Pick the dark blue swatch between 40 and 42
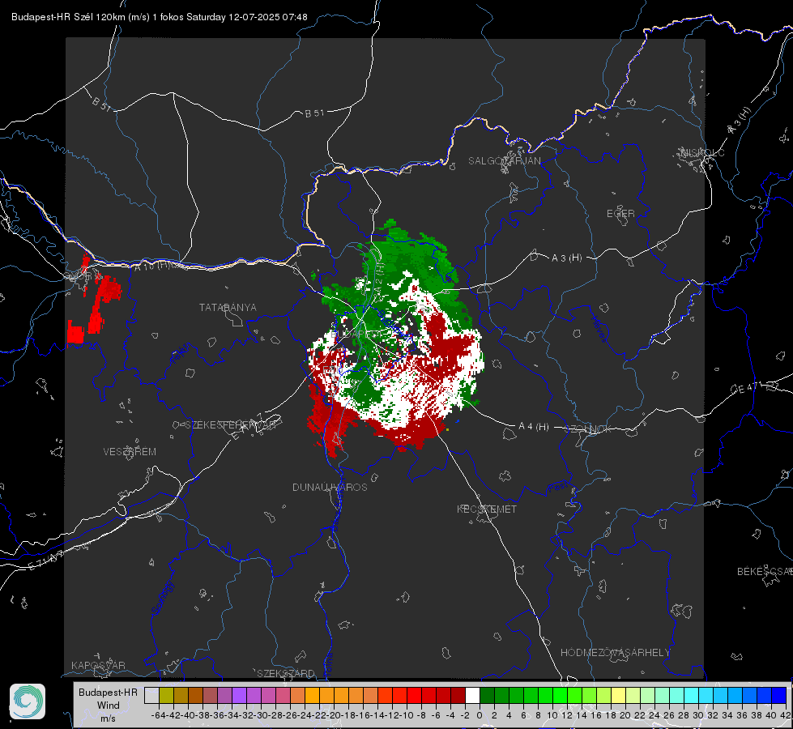Viewport: 793px width, 729px height. click(779, 695)
